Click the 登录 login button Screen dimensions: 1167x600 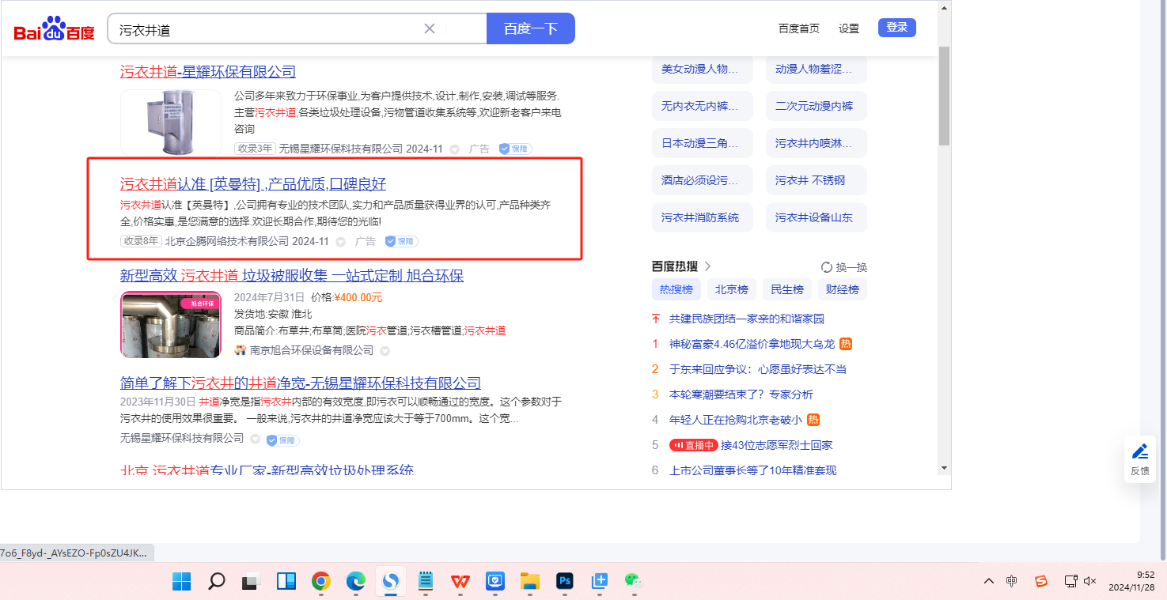tap(896, 28)
